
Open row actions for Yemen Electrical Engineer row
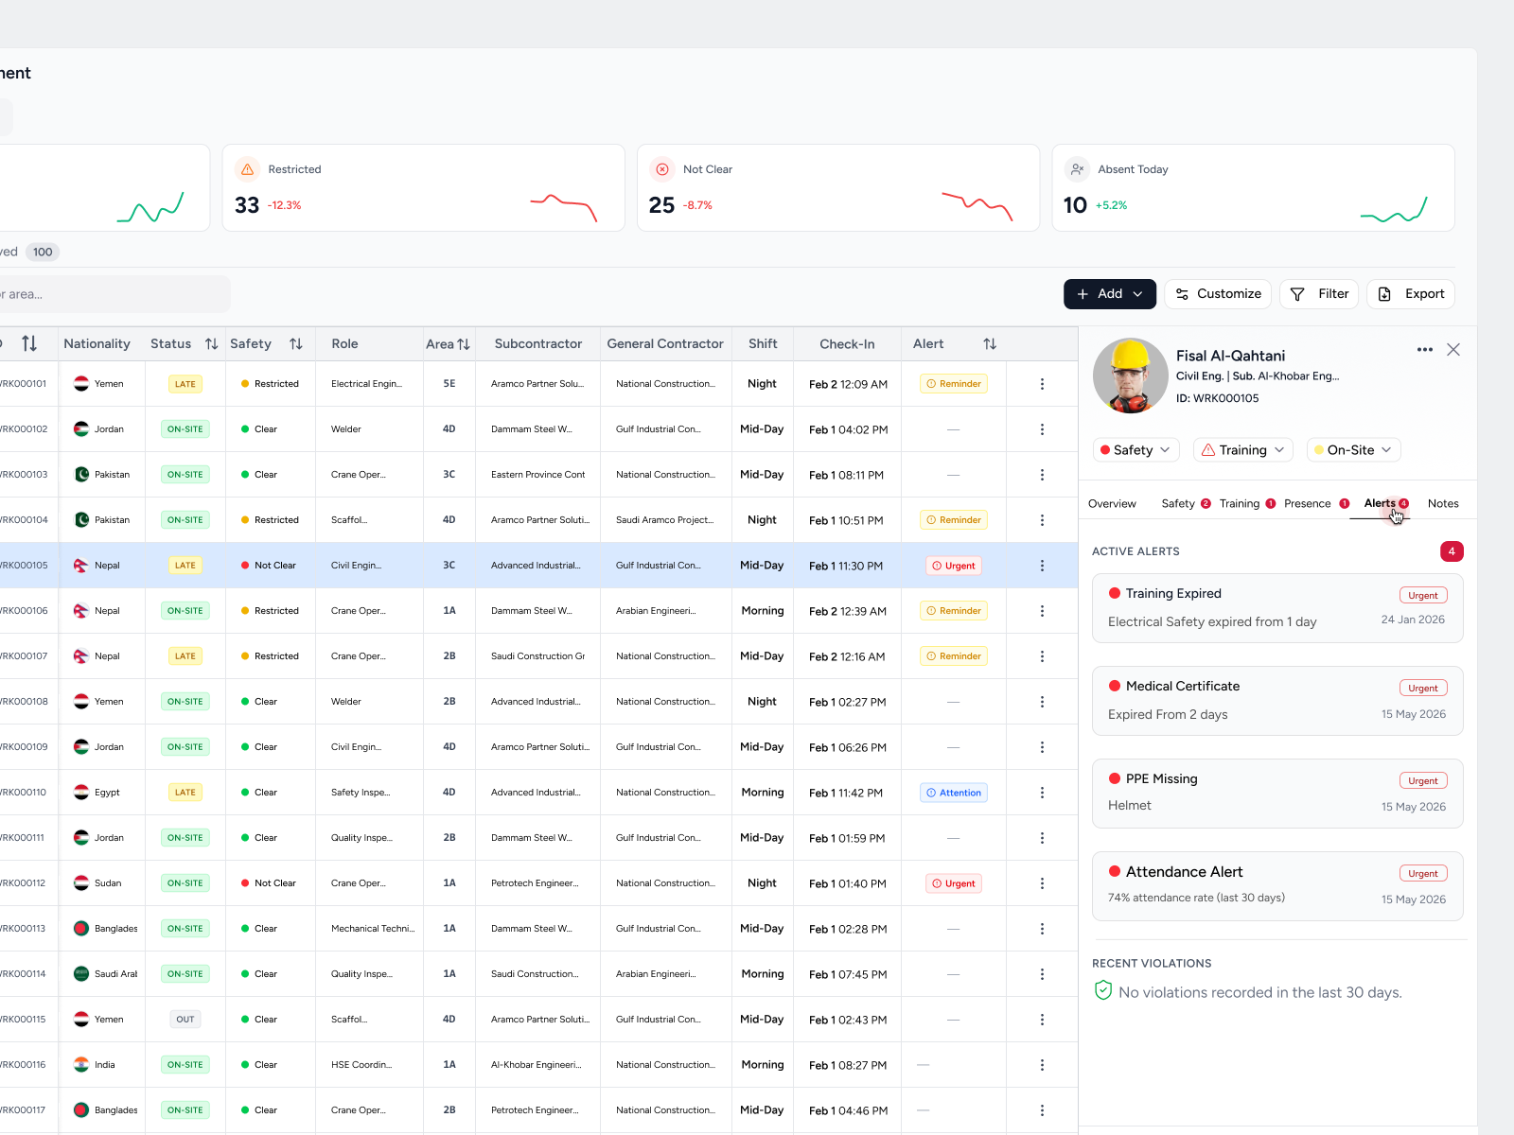1042,384
